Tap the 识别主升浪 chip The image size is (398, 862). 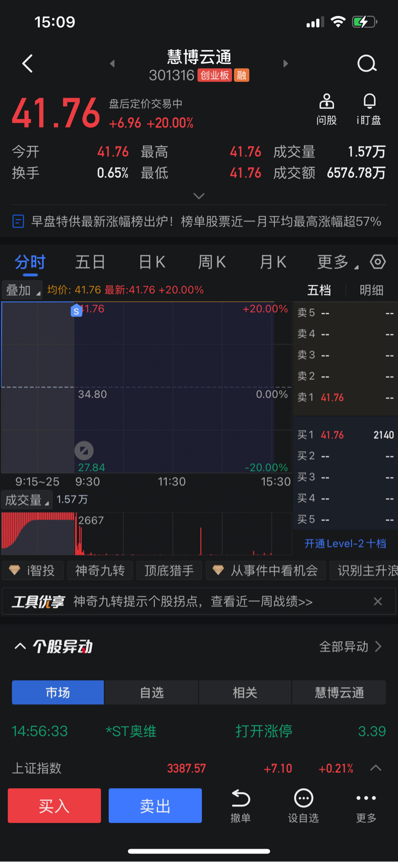point(364,570)
